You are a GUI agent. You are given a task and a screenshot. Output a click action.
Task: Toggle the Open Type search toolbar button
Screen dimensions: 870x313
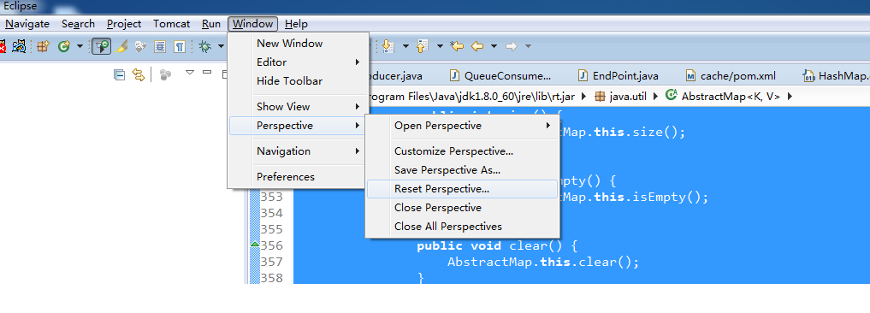click(x=102, y=47)
